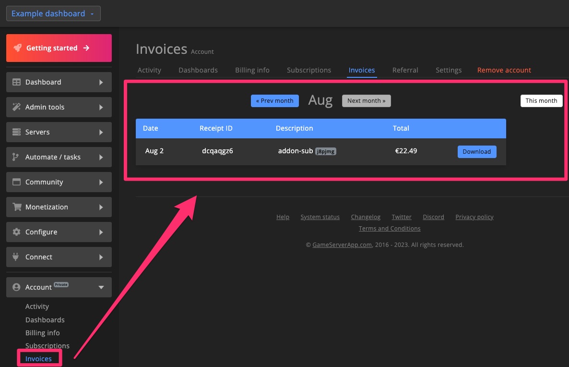Open the Terms and Conditions link

(x=389, y=228)
